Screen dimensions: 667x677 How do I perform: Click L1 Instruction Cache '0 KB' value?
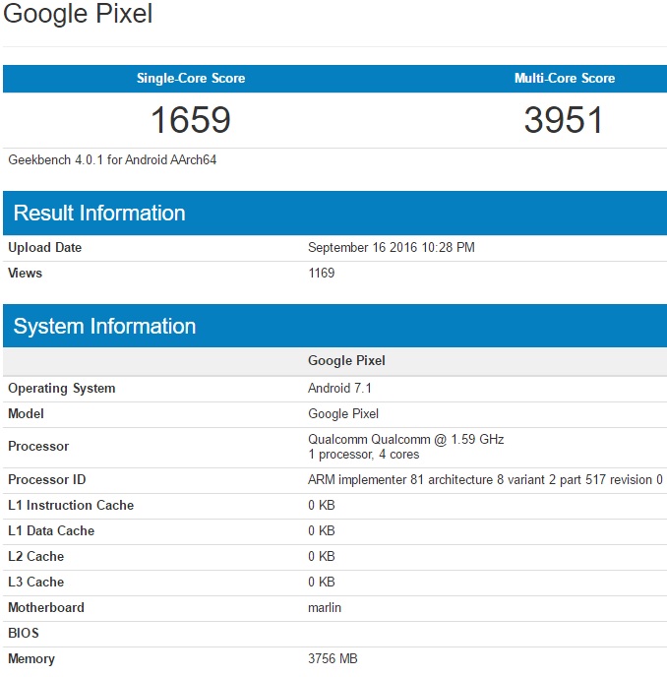(x=322, y=505)
